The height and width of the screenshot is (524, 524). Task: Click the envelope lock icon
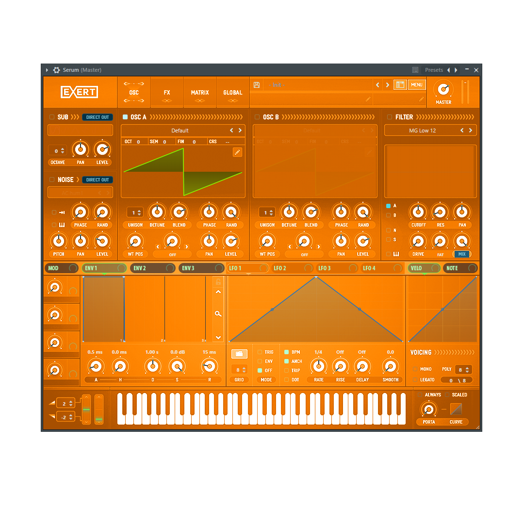point(218,282)
